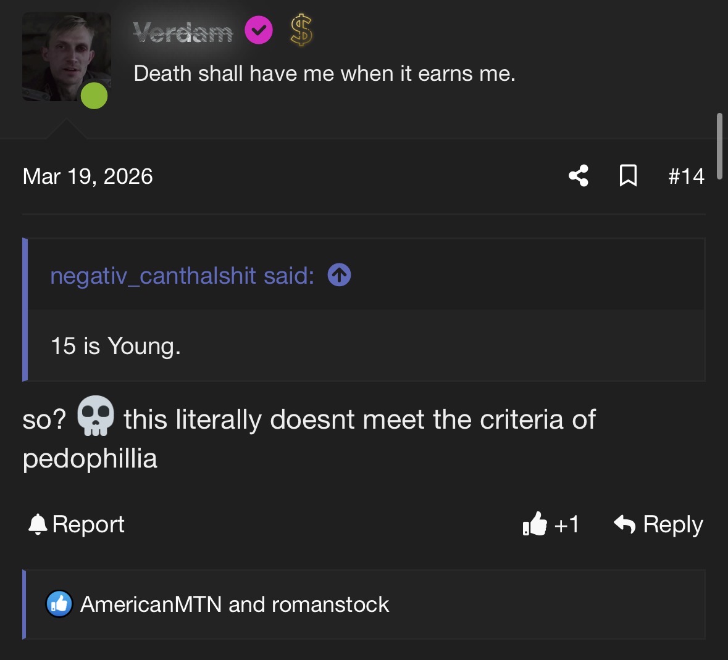
Task: Open the poster's avatar thumbnail
Action: pyautogui.click(x=66, y=56)
